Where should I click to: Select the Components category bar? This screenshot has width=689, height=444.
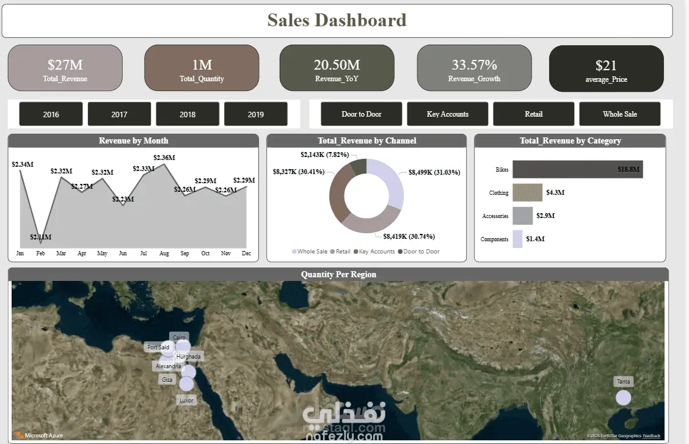tap(517, 239)
